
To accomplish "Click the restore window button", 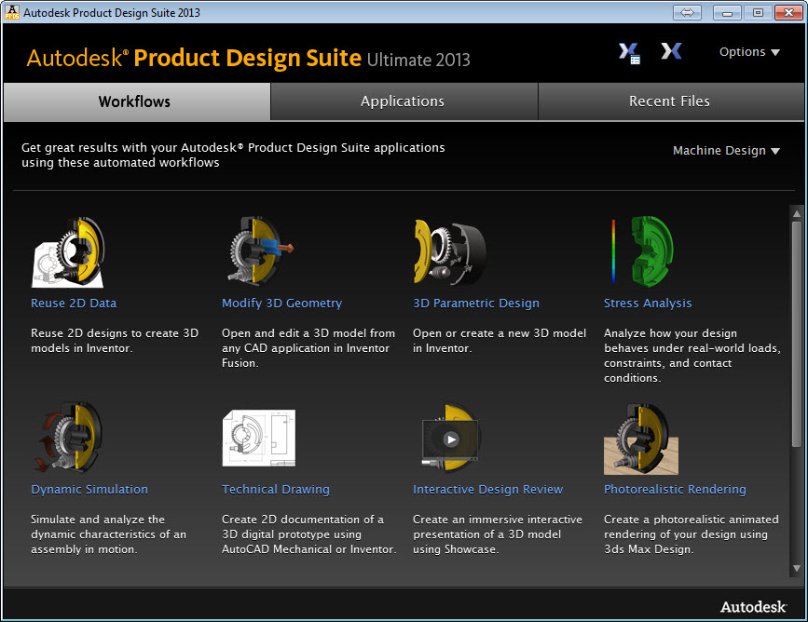I will click(x=758, y=12).
